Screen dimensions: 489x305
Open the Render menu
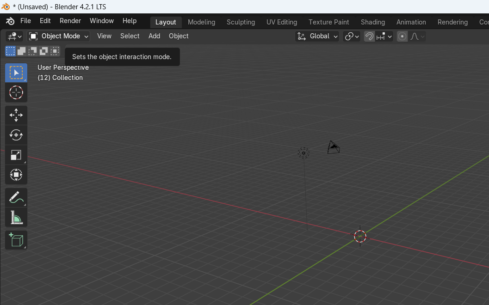point(70,21)
